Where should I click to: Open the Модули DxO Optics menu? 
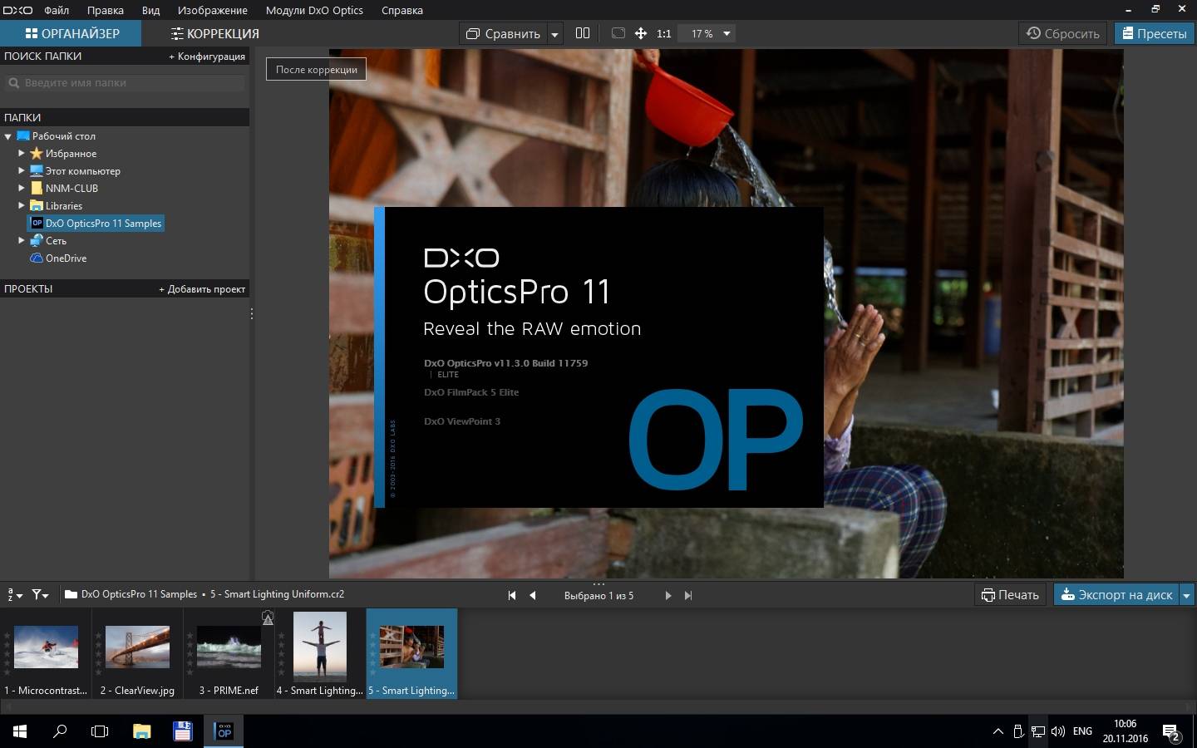(x=314, y=10)
